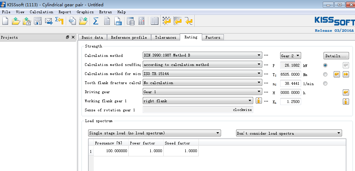Open the Help menu
Image resolution: width=355 pixels, height=171 pixels.
coord(122,12)
